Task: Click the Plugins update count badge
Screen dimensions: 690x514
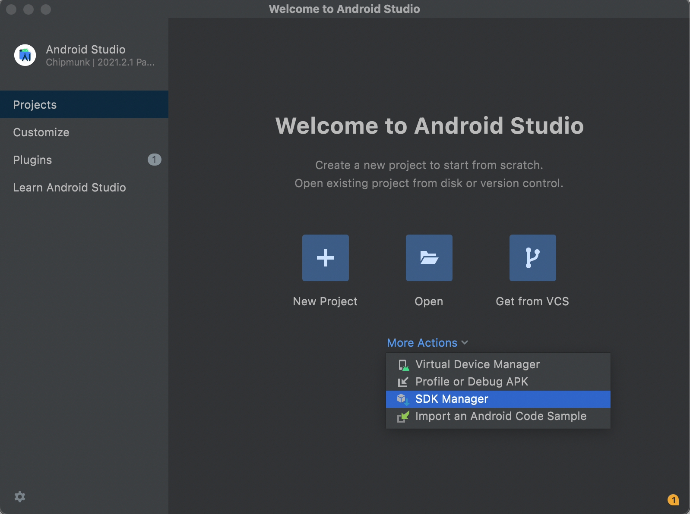Action: (155, 160)
